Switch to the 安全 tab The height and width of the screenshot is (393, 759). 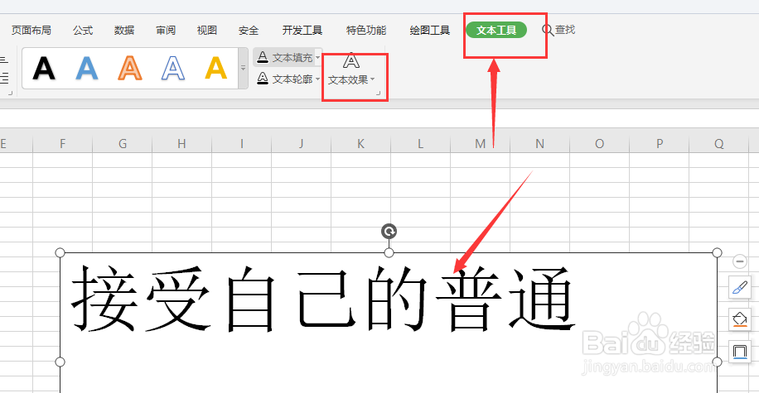pos(249,30)
